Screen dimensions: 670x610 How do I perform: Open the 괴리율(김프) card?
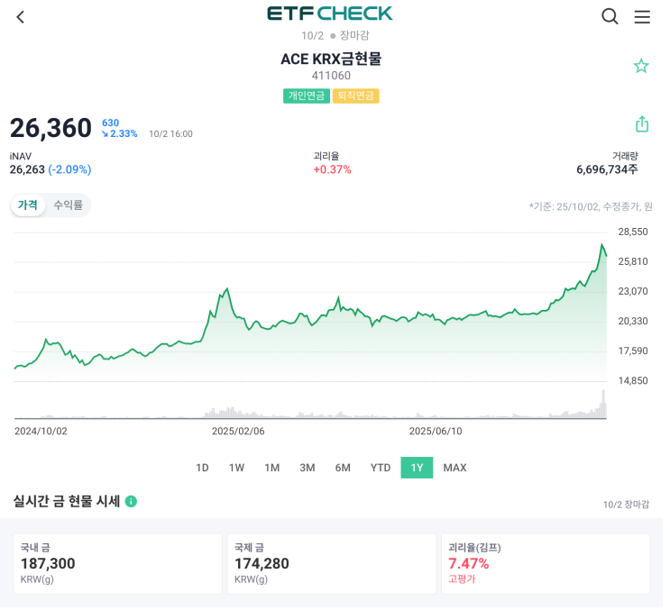click(x=545, y=563)
